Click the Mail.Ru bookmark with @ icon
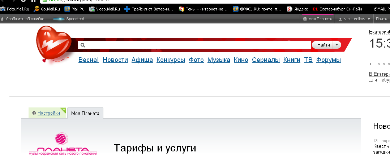The image size is (390, 159). (x=74, y=9)
